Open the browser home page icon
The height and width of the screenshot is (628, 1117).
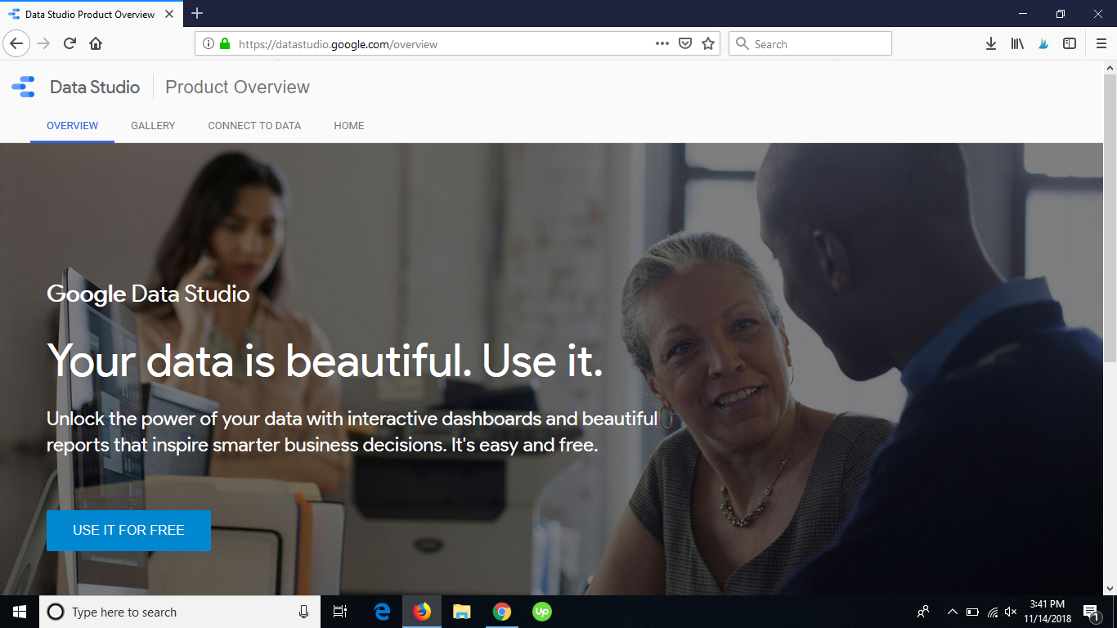[x=96, y=44]
